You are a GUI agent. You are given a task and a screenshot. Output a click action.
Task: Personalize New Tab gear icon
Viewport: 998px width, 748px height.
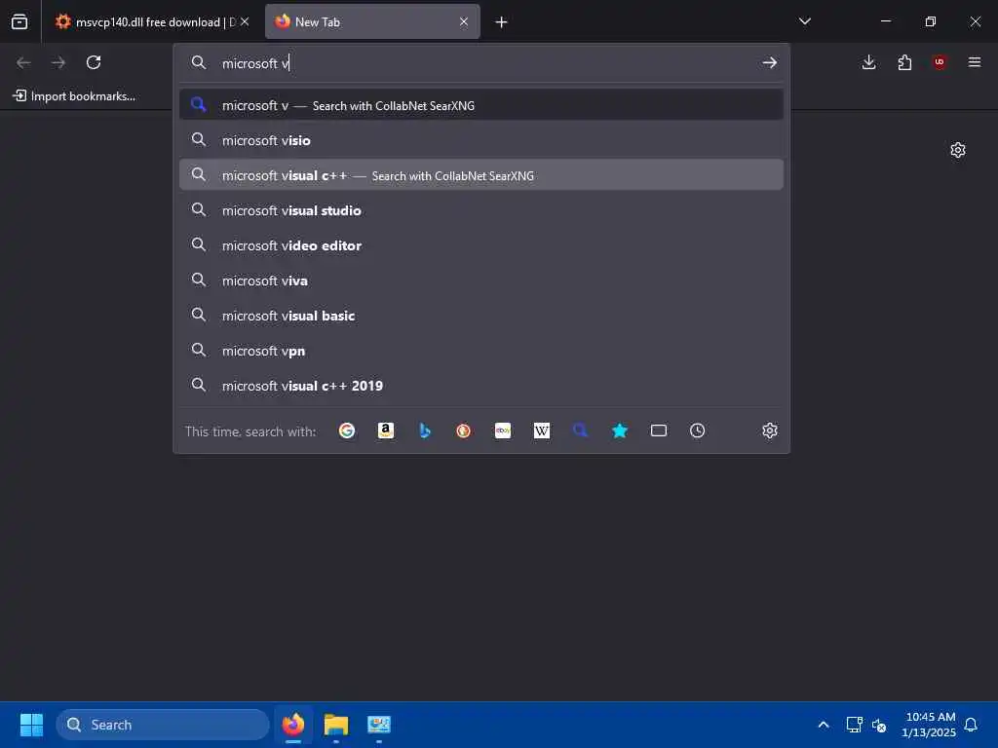(x=958, y=150)
